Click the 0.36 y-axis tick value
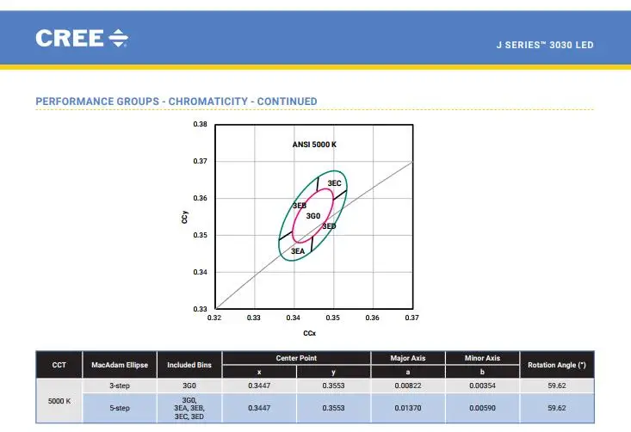The height and width of the screenshot is (432, 631). click(200, 198)
